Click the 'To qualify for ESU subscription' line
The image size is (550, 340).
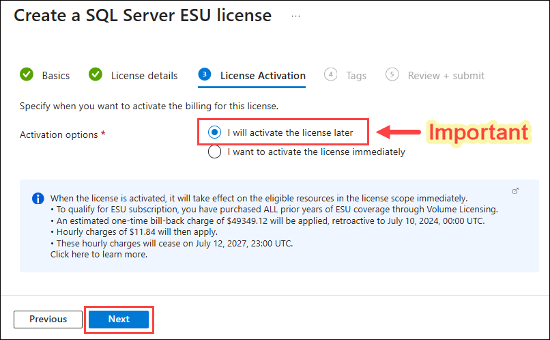274,210
